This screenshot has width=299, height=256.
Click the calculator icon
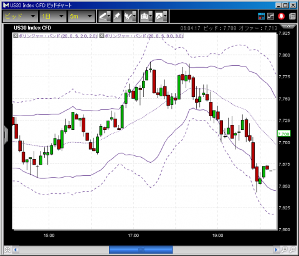292,16
